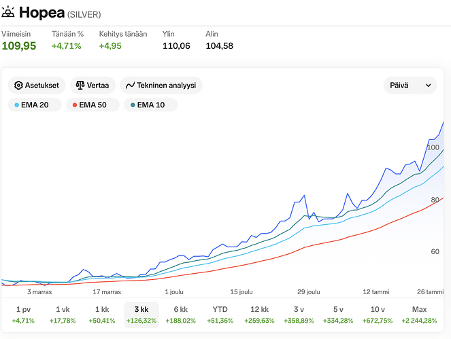Click the silver bars icon beside Hopea
Screen dimensions: 451x339
coord(7,12)
